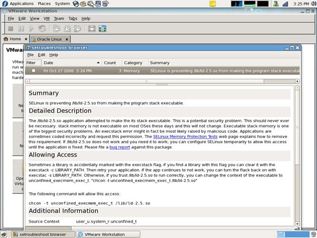Close the Home tab with its x
Image resolution: width=317 pixels, height=238 pixels.
26,39
